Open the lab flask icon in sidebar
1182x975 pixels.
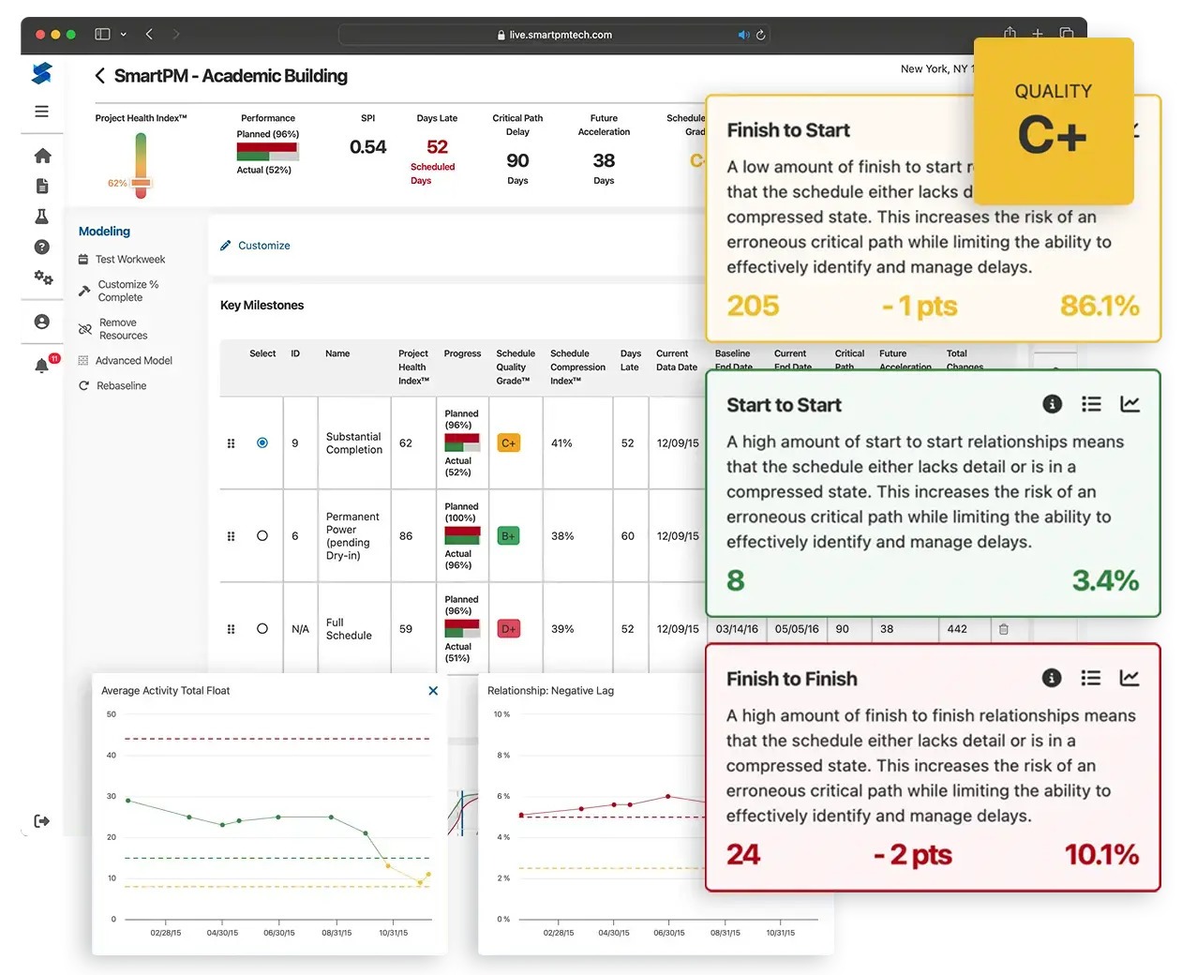[x=42, y=217]
